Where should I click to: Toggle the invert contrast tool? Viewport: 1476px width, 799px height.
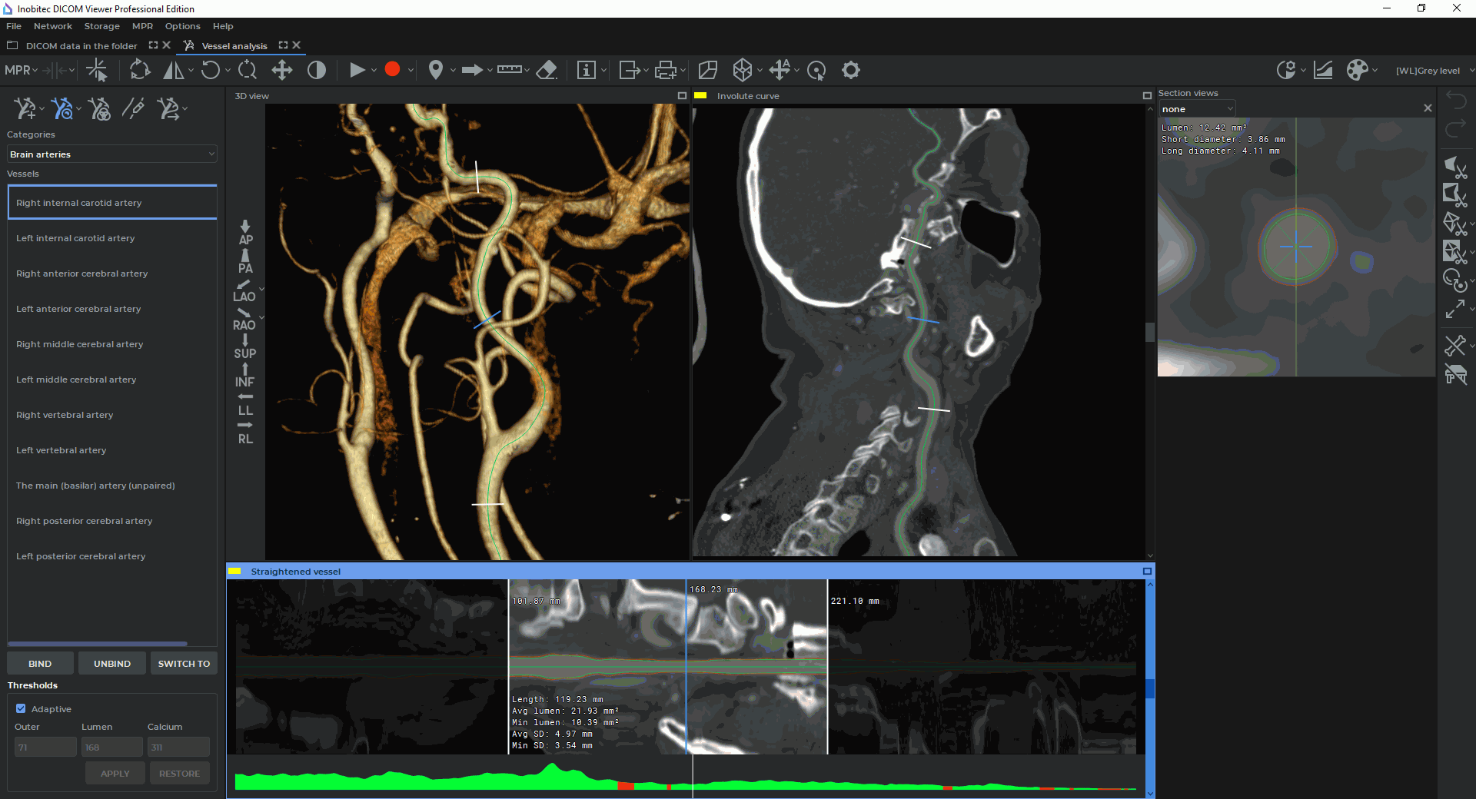coord(317,70)
